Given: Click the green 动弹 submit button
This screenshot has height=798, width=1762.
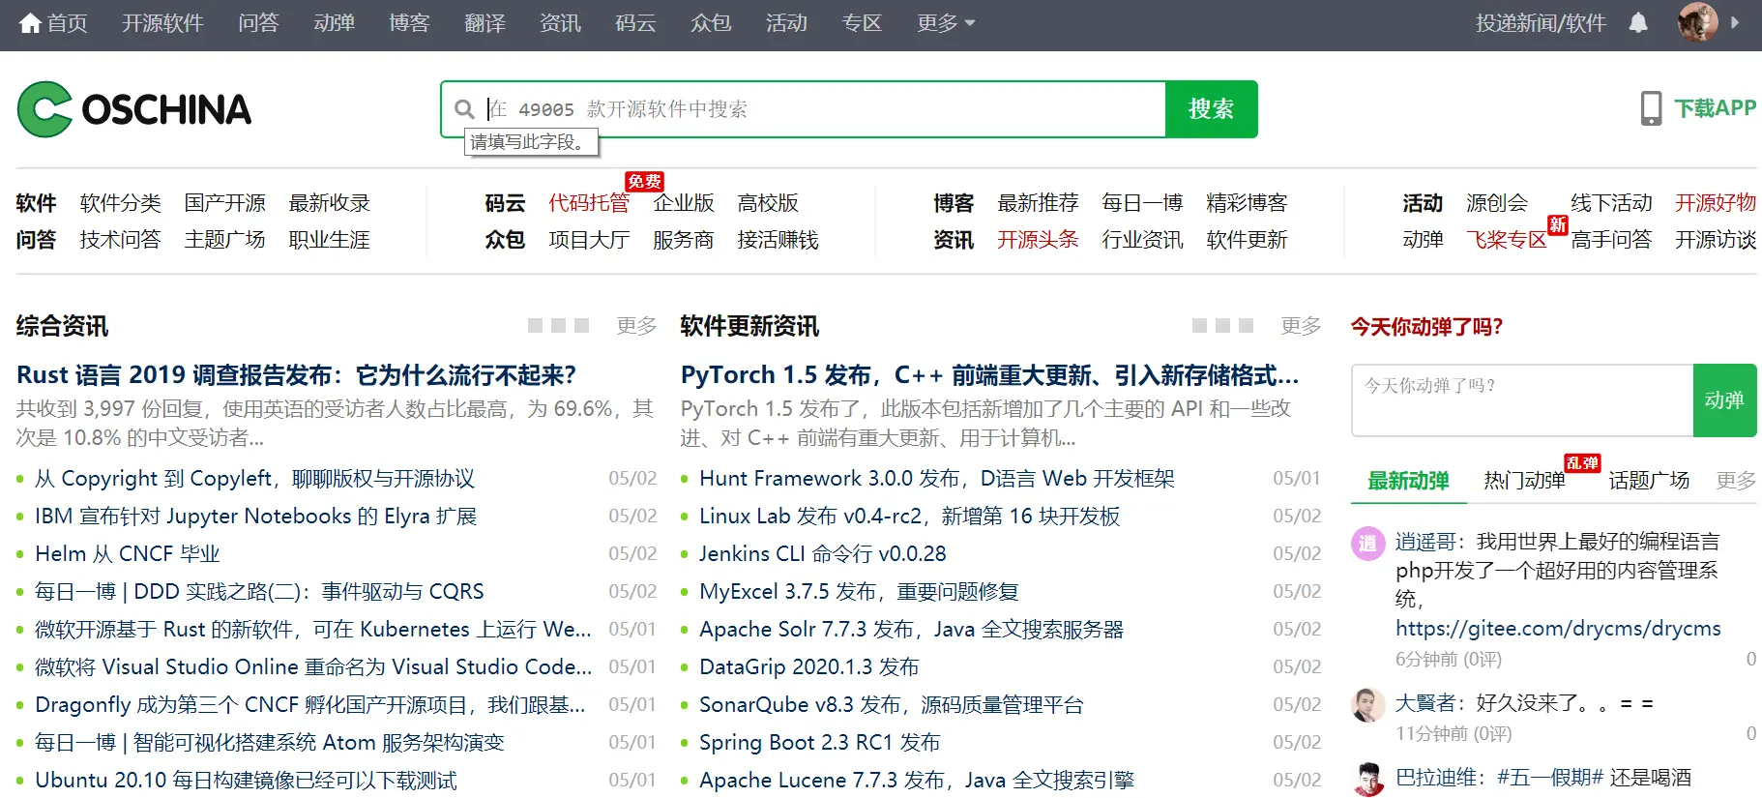Looking at the screenshot, I should pos(1724,400).
